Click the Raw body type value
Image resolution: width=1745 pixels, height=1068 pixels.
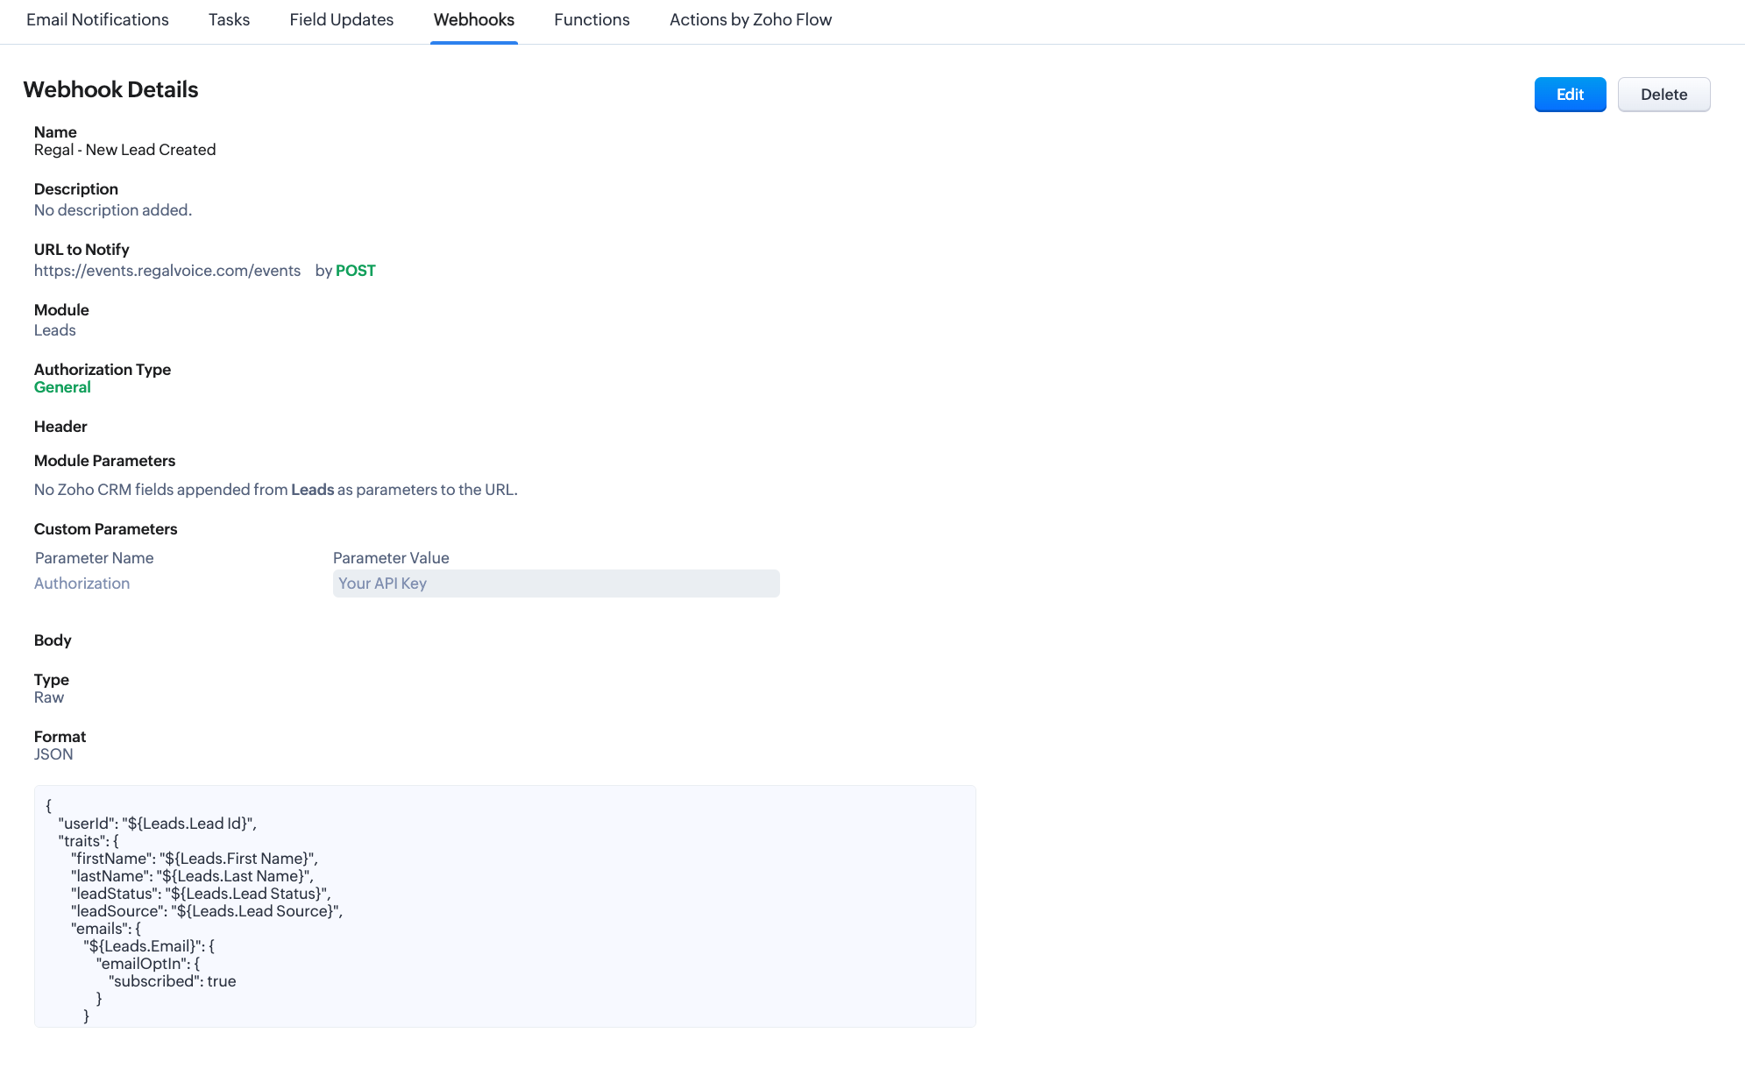(x=49, y=697)
